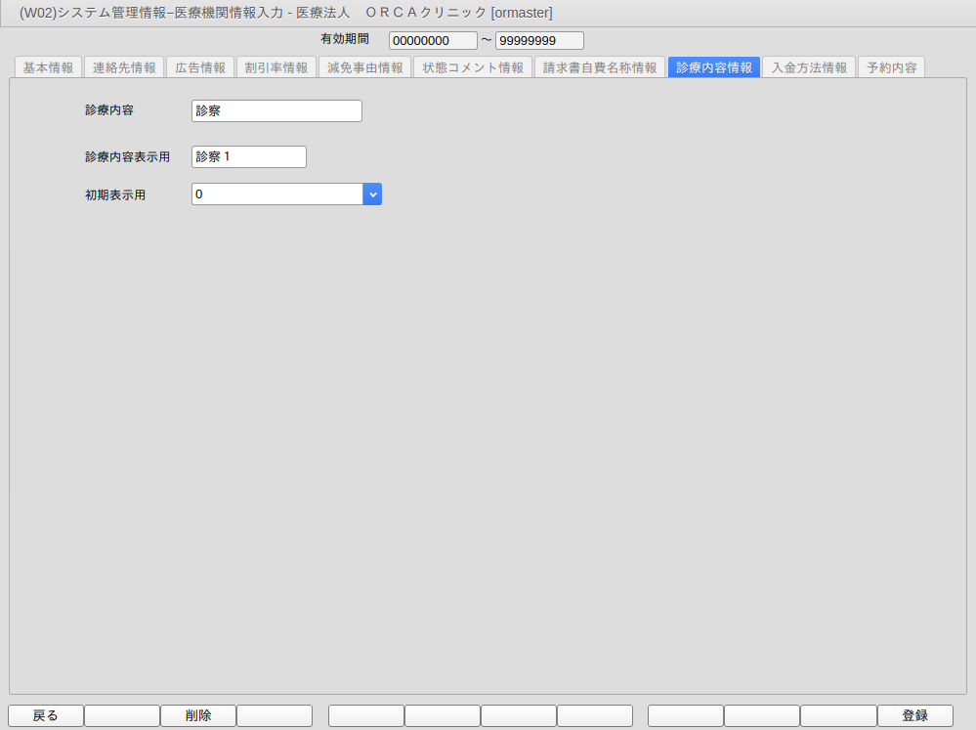Click the blank button right of 削除

click(275, 715)
